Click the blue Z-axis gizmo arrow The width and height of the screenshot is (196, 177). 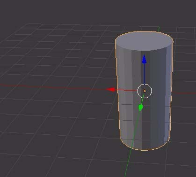point(144,59)
